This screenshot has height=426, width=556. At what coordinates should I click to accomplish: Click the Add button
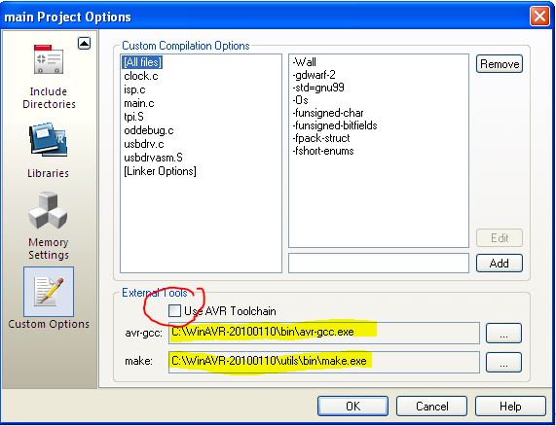pos(500,264)
